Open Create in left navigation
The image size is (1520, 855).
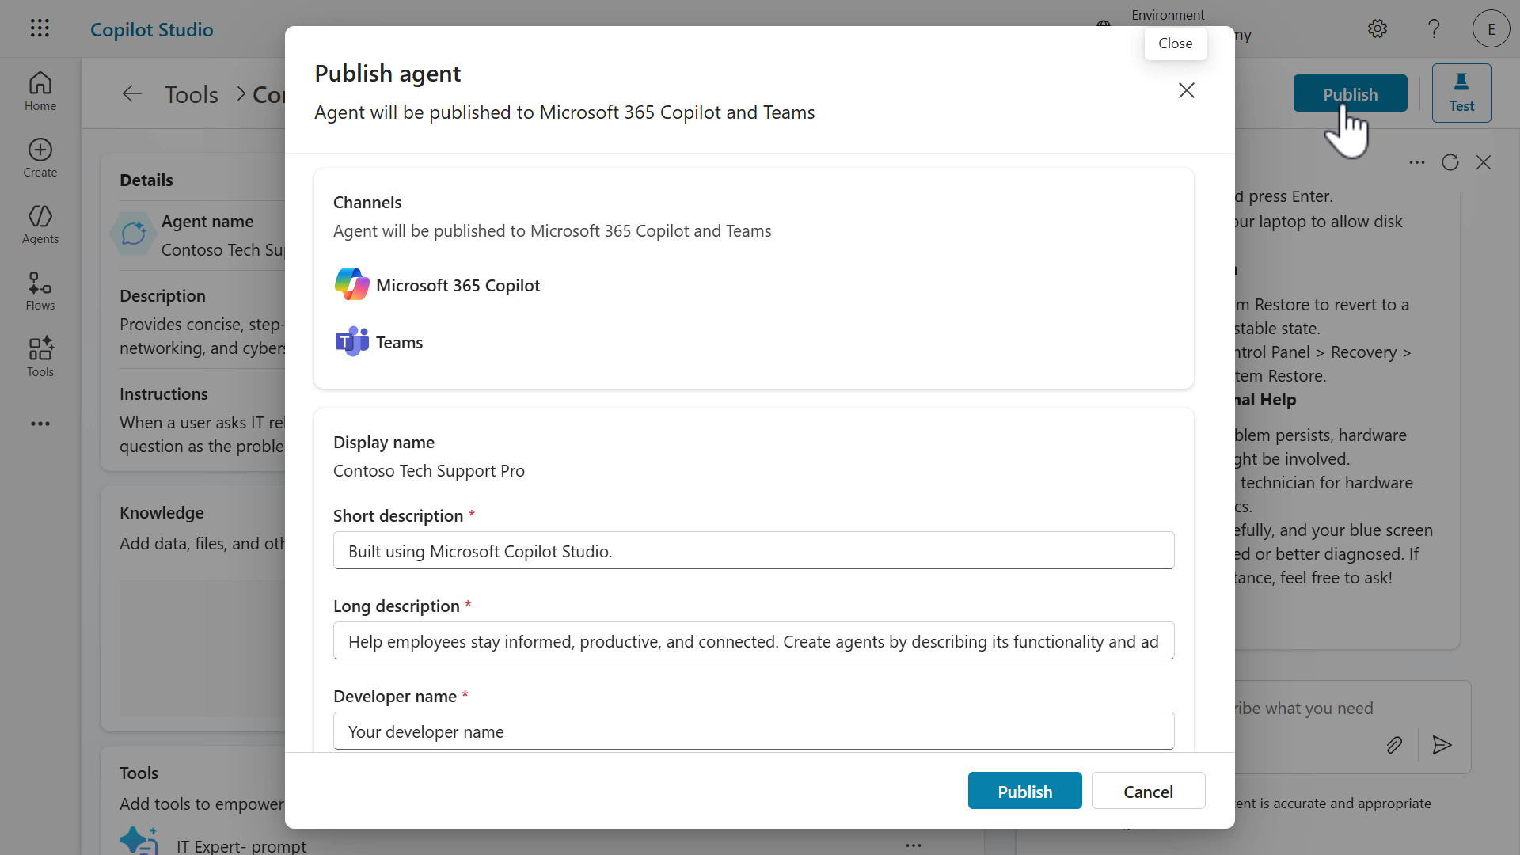(40, 158)
